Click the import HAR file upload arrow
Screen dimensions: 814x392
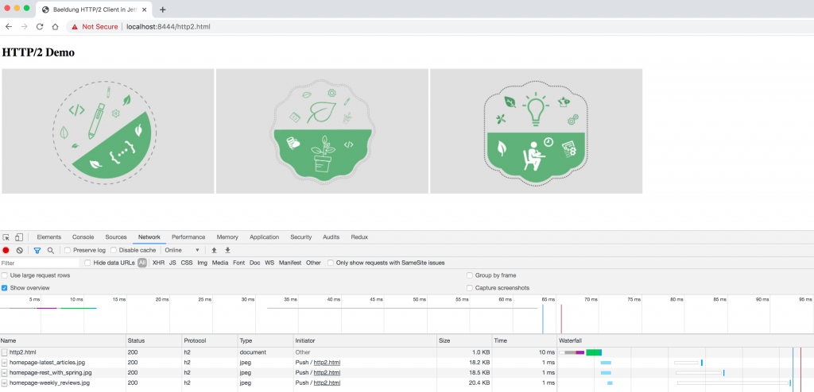[214, 251]
